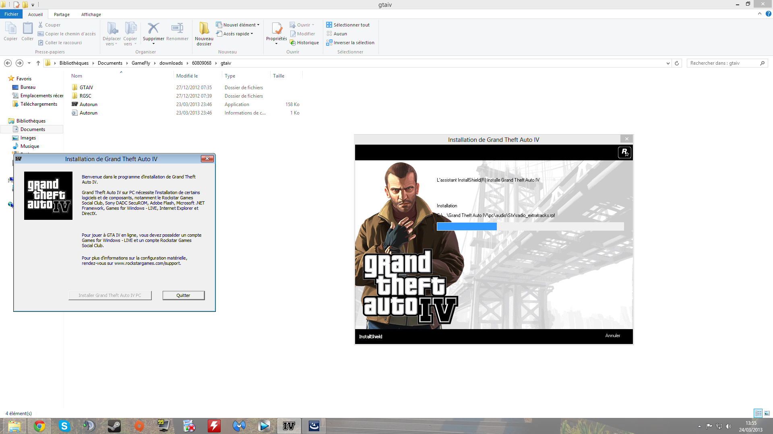The width and height of the screenshot is (773, 434).
Task: Open the Fichier menu
Action: coord(11,14)
